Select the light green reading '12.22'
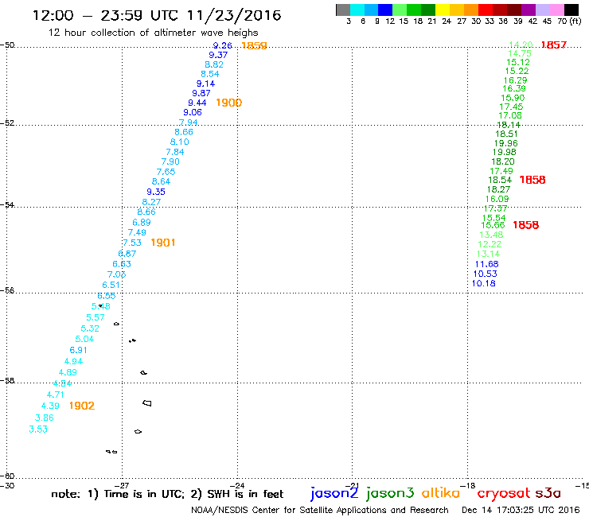Screen dimensions: 589x517 pos(490,244)
